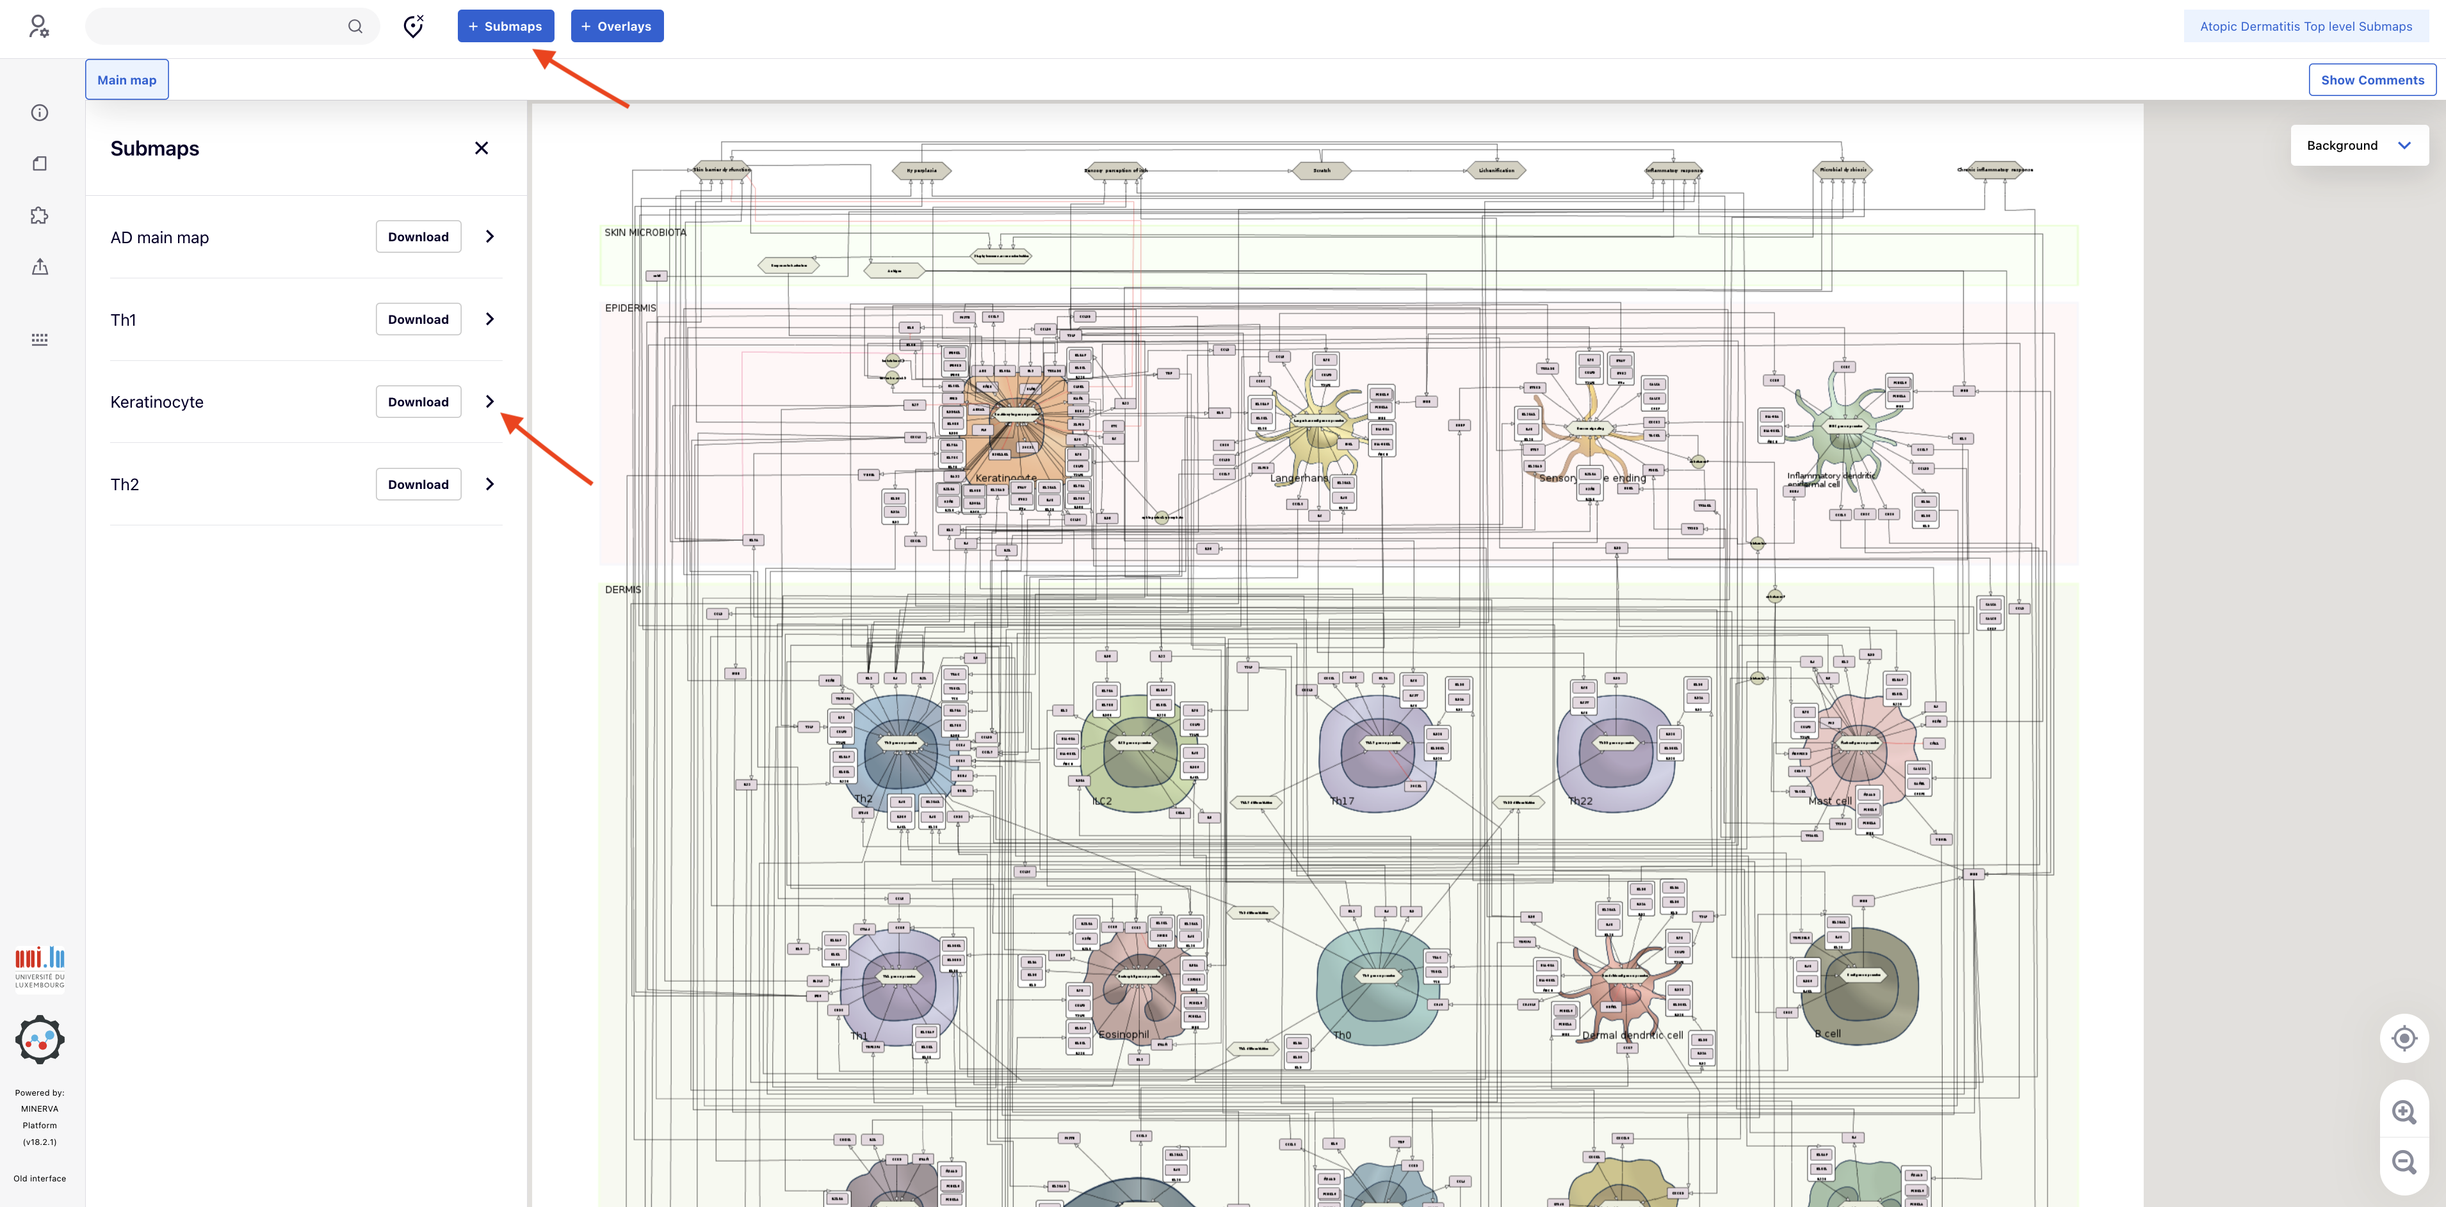Open the project info page icon

click(x=40, y=163)
